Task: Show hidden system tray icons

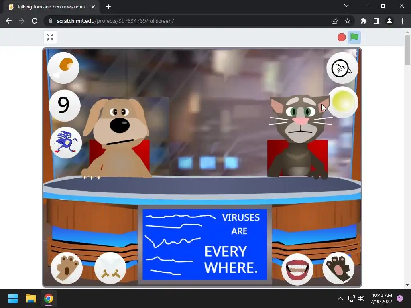Action: coord(340,298)
